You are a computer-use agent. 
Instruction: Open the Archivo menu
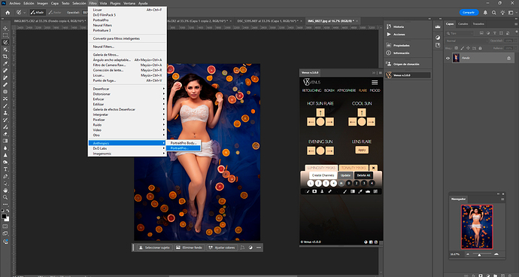[x=15, y=3]
